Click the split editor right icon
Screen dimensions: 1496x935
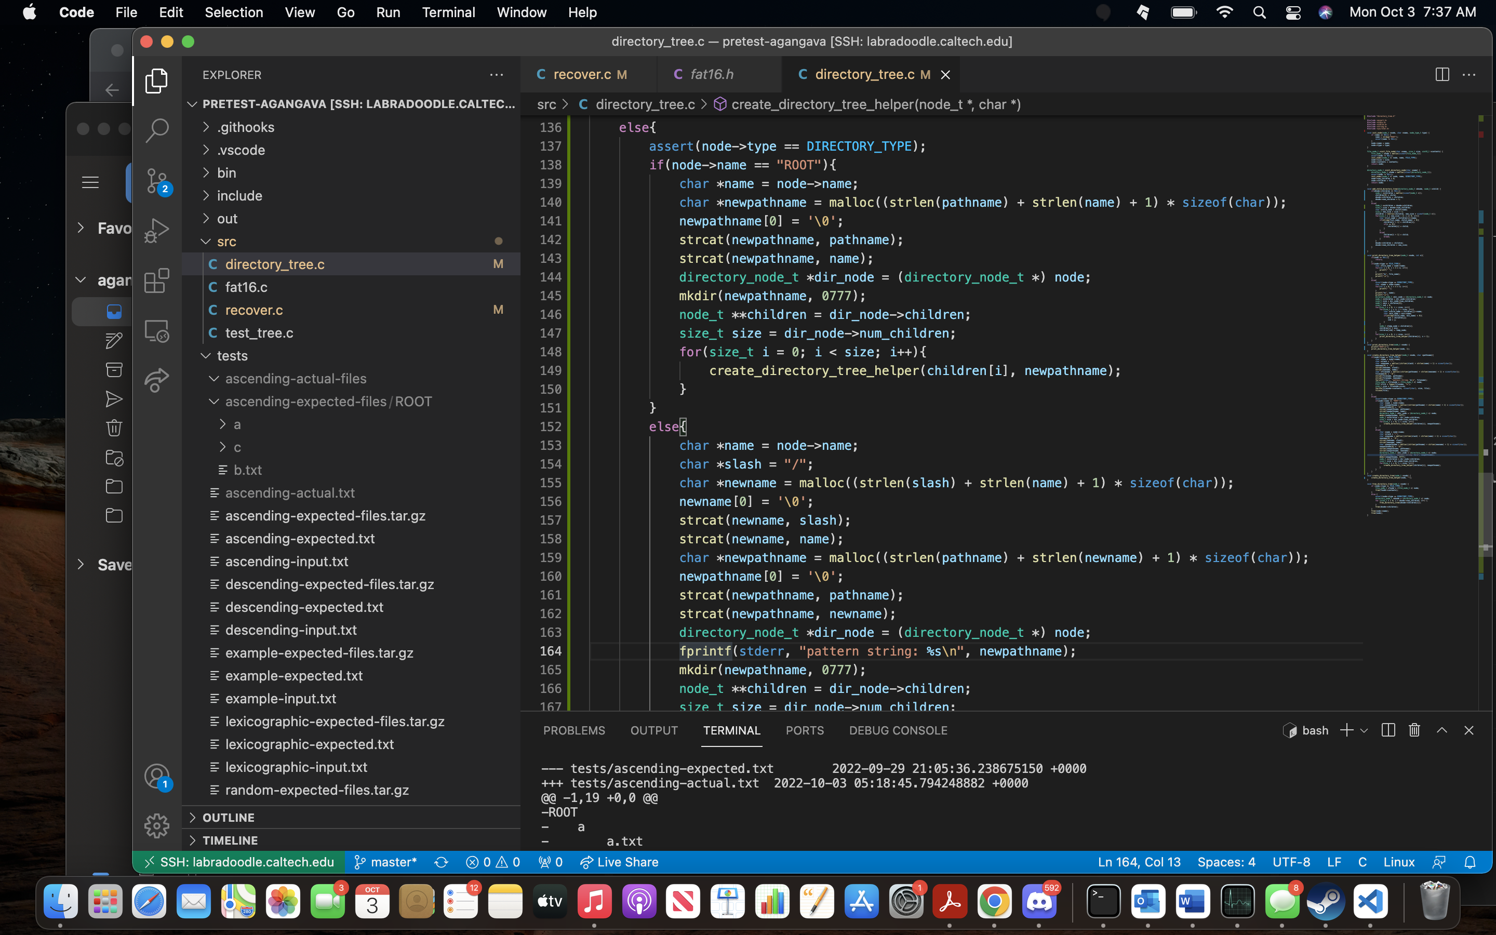click(1441, 75)
